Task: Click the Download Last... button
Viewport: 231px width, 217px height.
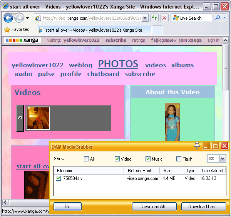Action: pos(203,206)
